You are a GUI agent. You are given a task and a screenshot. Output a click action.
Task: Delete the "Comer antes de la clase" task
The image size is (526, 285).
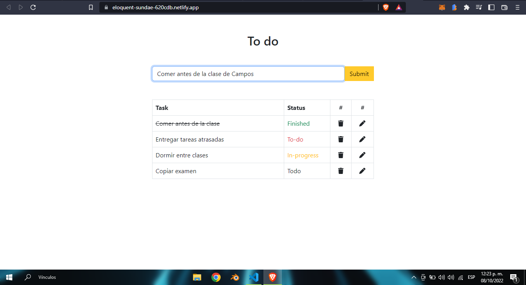(340, 123)
